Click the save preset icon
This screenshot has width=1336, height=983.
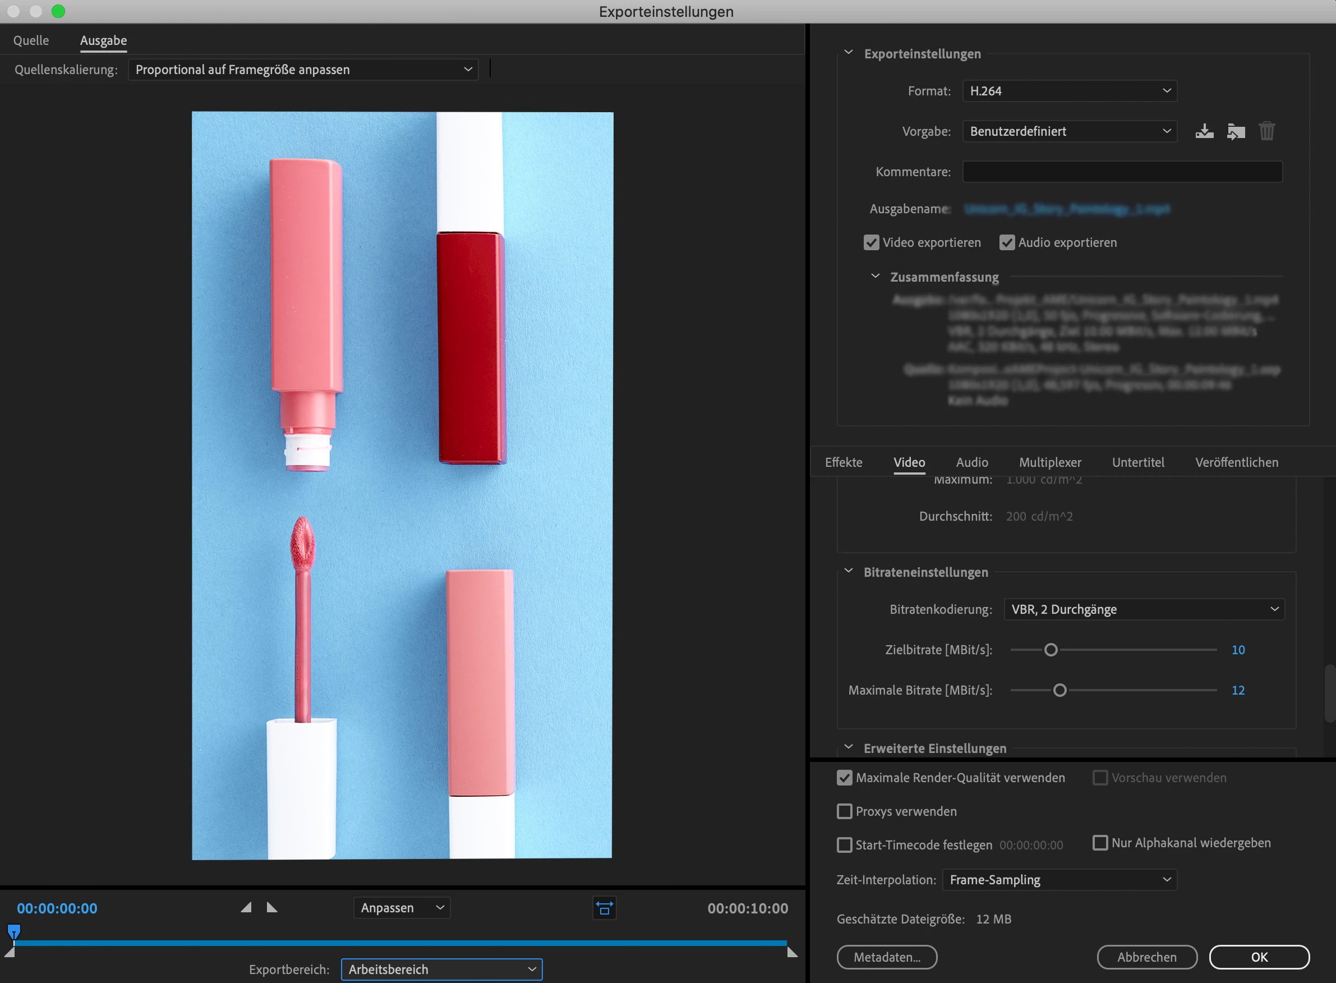[x=1204, y=131]
